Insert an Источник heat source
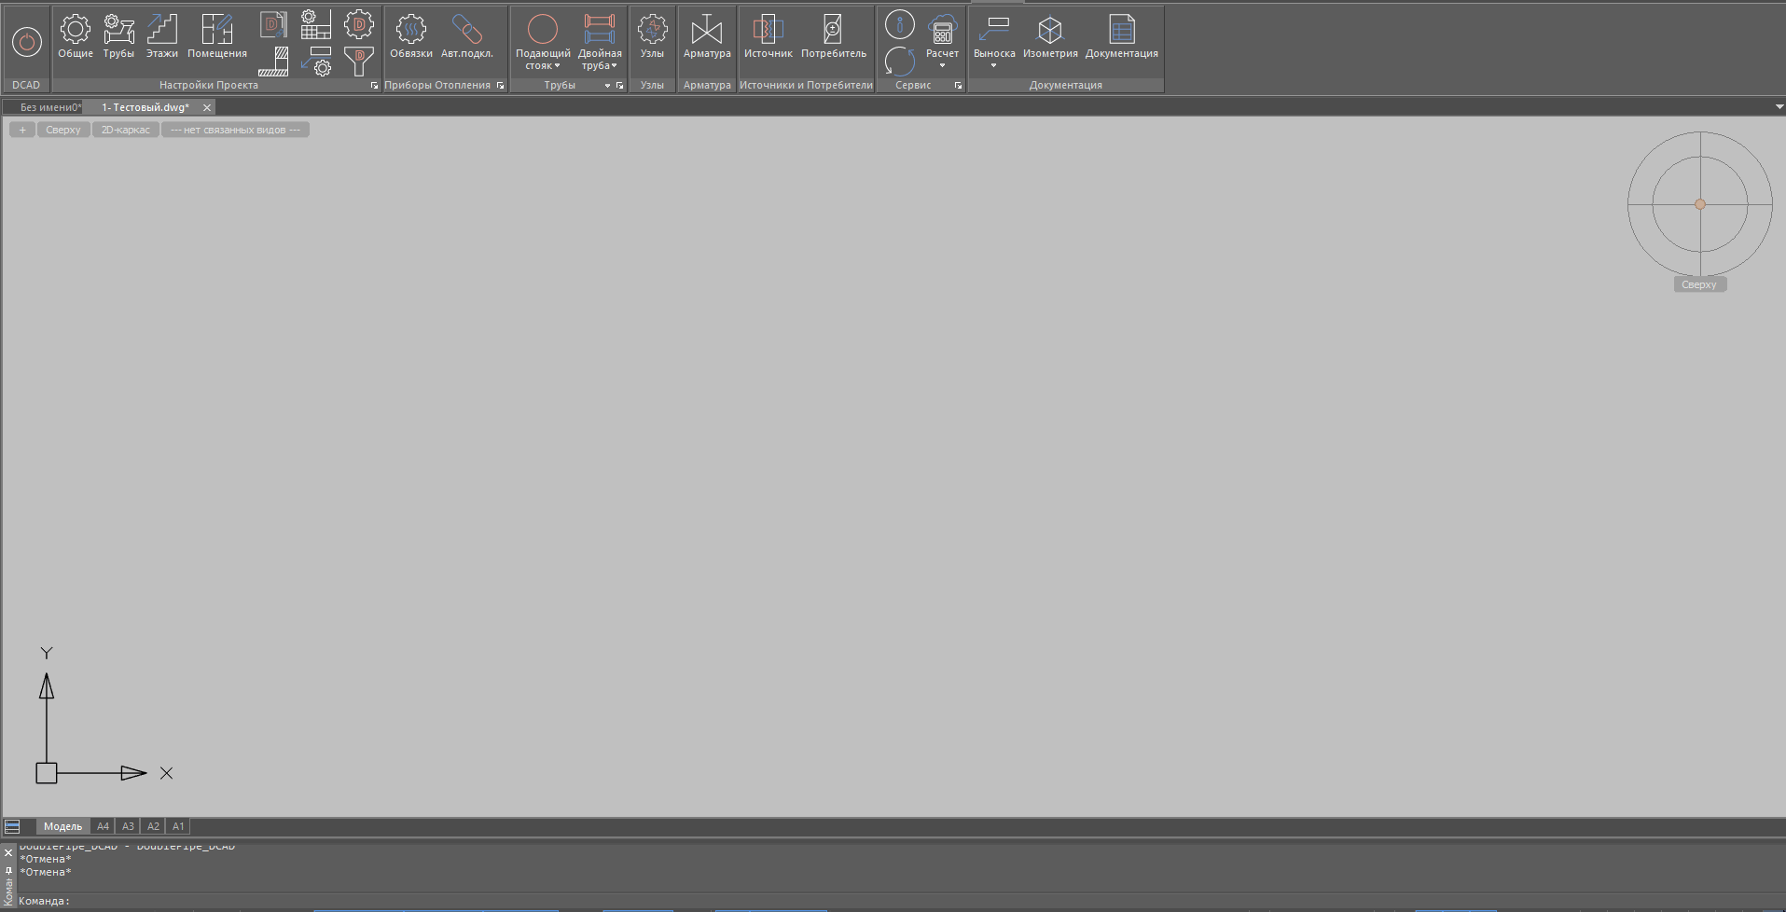 pyautogui.click(x=768, y=35)
